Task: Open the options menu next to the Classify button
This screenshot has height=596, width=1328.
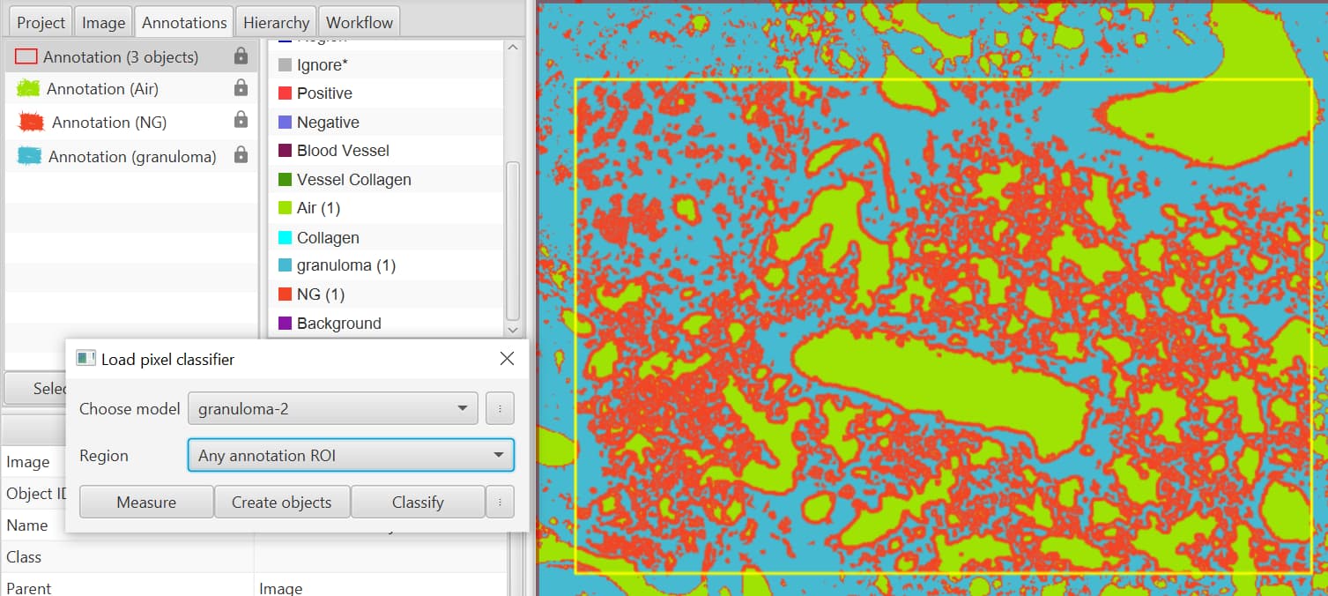Action: [499, 501]
